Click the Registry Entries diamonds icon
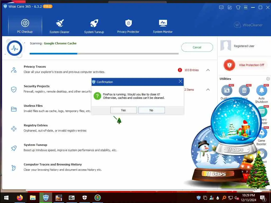 [14, 129]
